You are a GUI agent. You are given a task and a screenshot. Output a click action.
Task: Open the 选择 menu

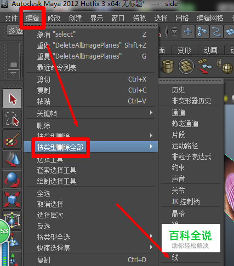161,18
